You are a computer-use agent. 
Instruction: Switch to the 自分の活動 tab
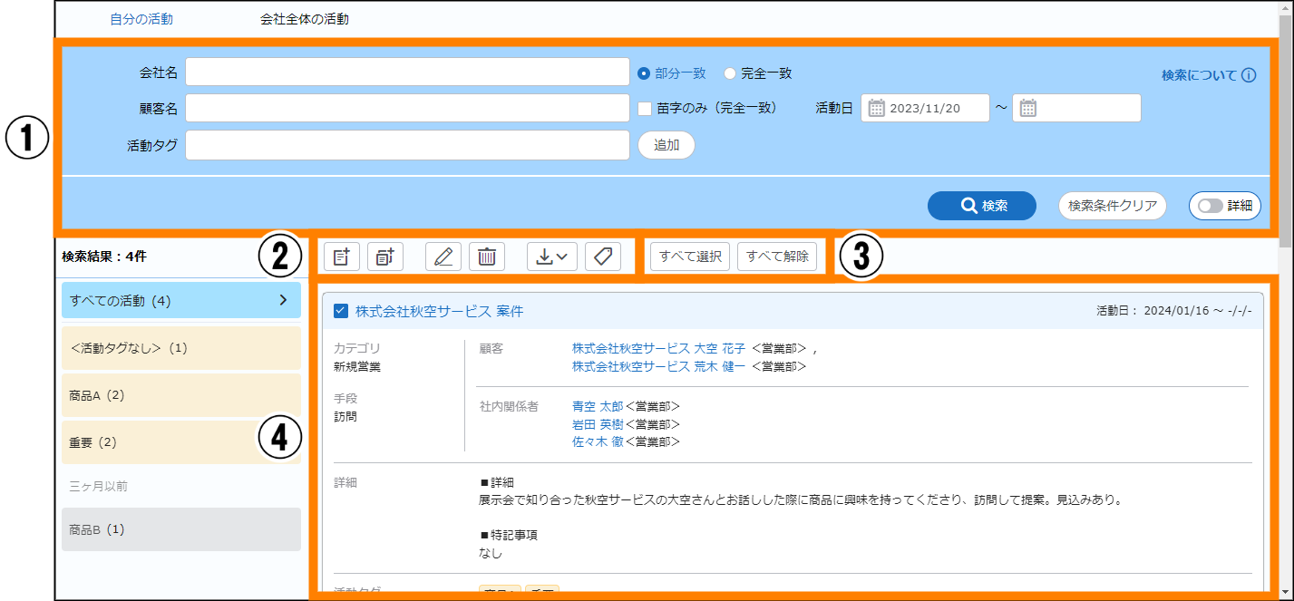(x=141, y=18)
